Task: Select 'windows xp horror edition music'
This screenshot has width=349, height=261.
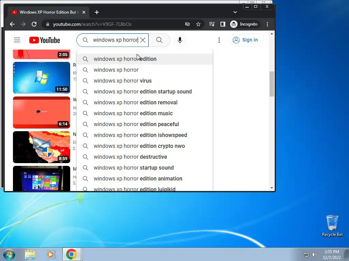Action: click(145, 114)
